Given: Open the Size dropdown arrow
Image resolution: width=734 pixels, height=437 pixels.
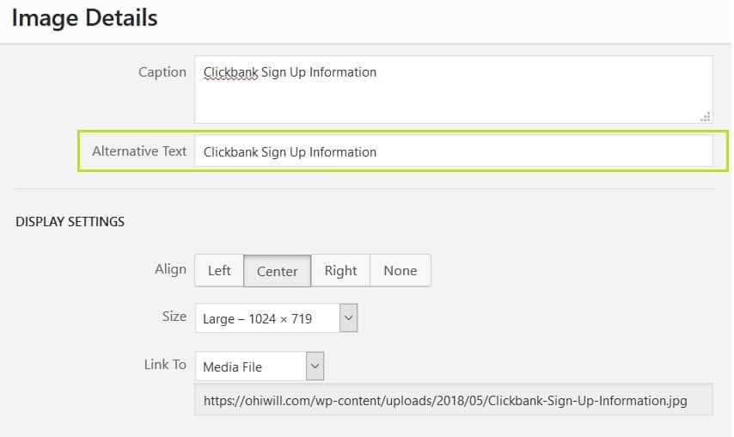Looking at the screenshot, I should [348, 317].
